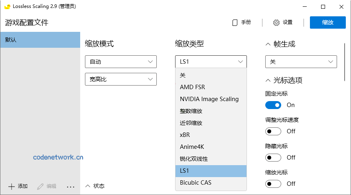The image size is (351, 195).
Task: Open the 缩放模式 自动 dropdown
Action: [120, 62]
